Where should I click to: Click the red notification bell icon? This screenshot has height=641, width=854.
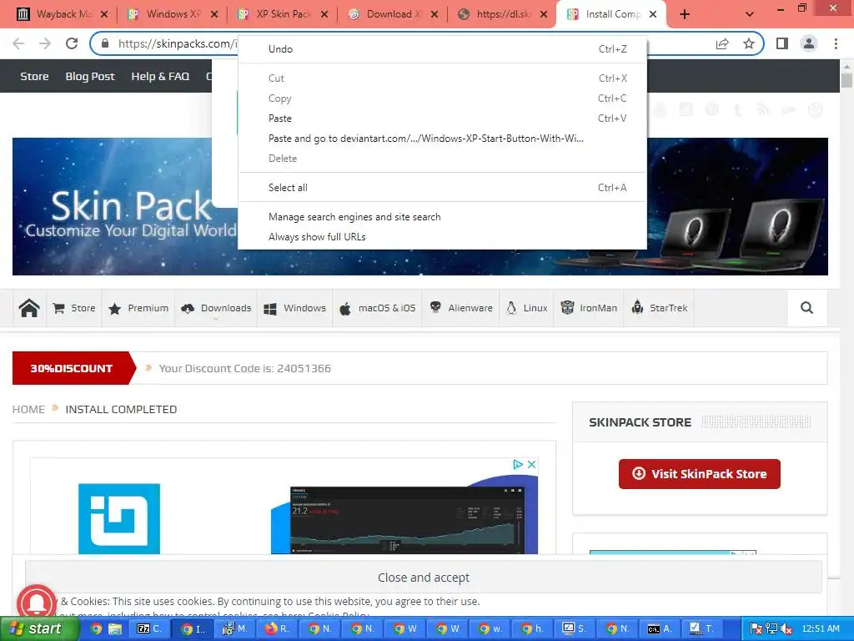(x=37, y=604)
